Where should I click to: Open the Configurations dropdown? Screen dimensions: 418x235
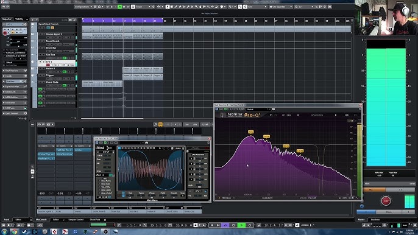pos(83,7)
